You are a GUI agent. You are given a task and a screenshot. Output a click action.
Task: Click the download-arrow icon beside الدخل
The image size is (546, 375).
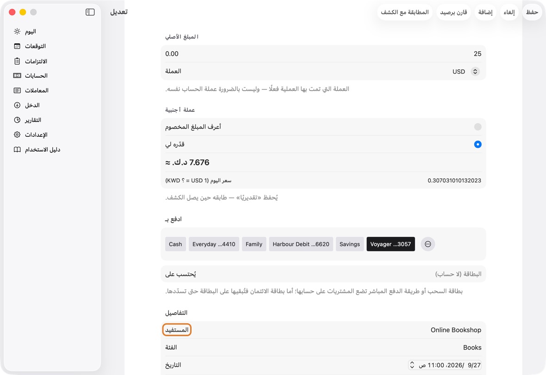[17, 105]
